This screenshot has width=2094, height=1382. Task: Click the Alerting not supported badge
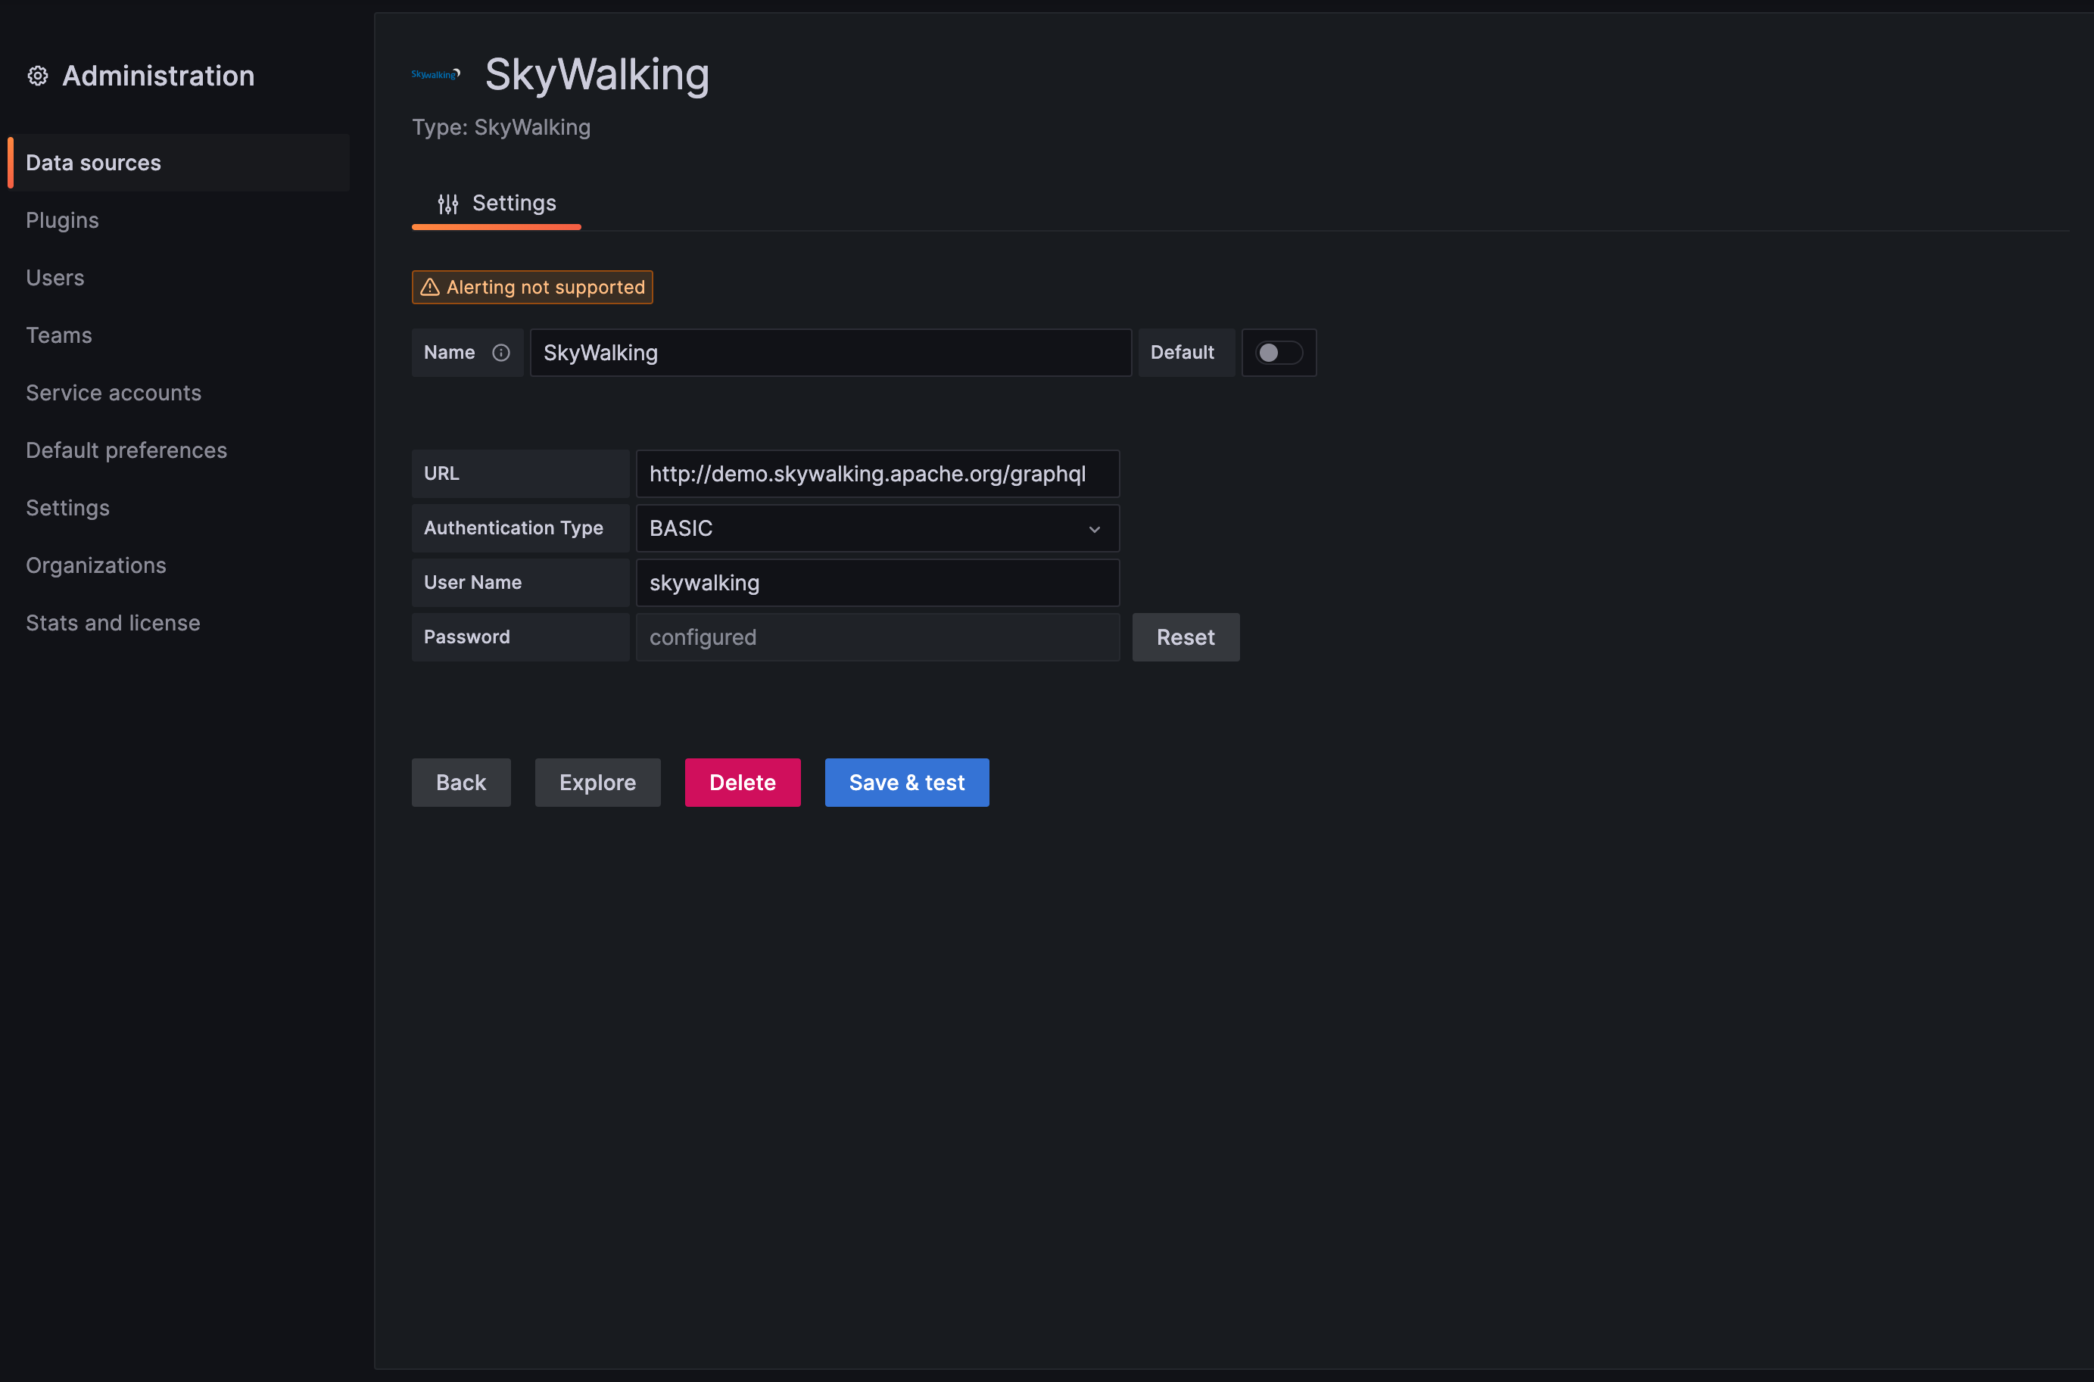tap(532, 288)
